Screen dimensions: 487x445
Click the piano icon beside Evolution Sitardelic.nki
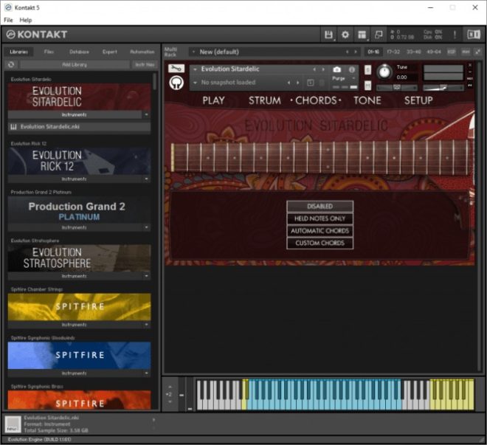tap(14, 127)
